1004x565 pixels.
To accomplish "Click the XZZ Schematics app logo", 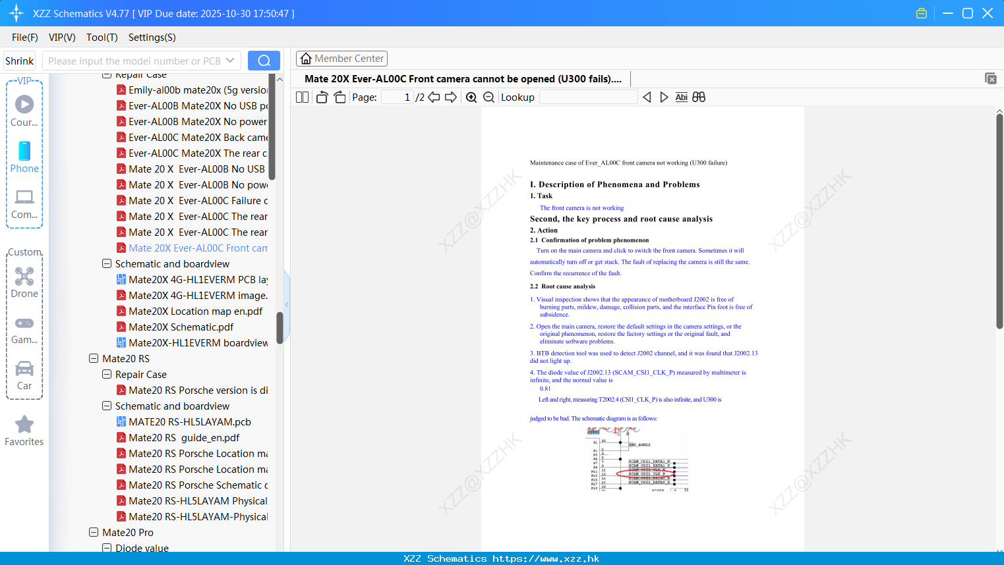I will pyautogui.click(x=16, y=13).
